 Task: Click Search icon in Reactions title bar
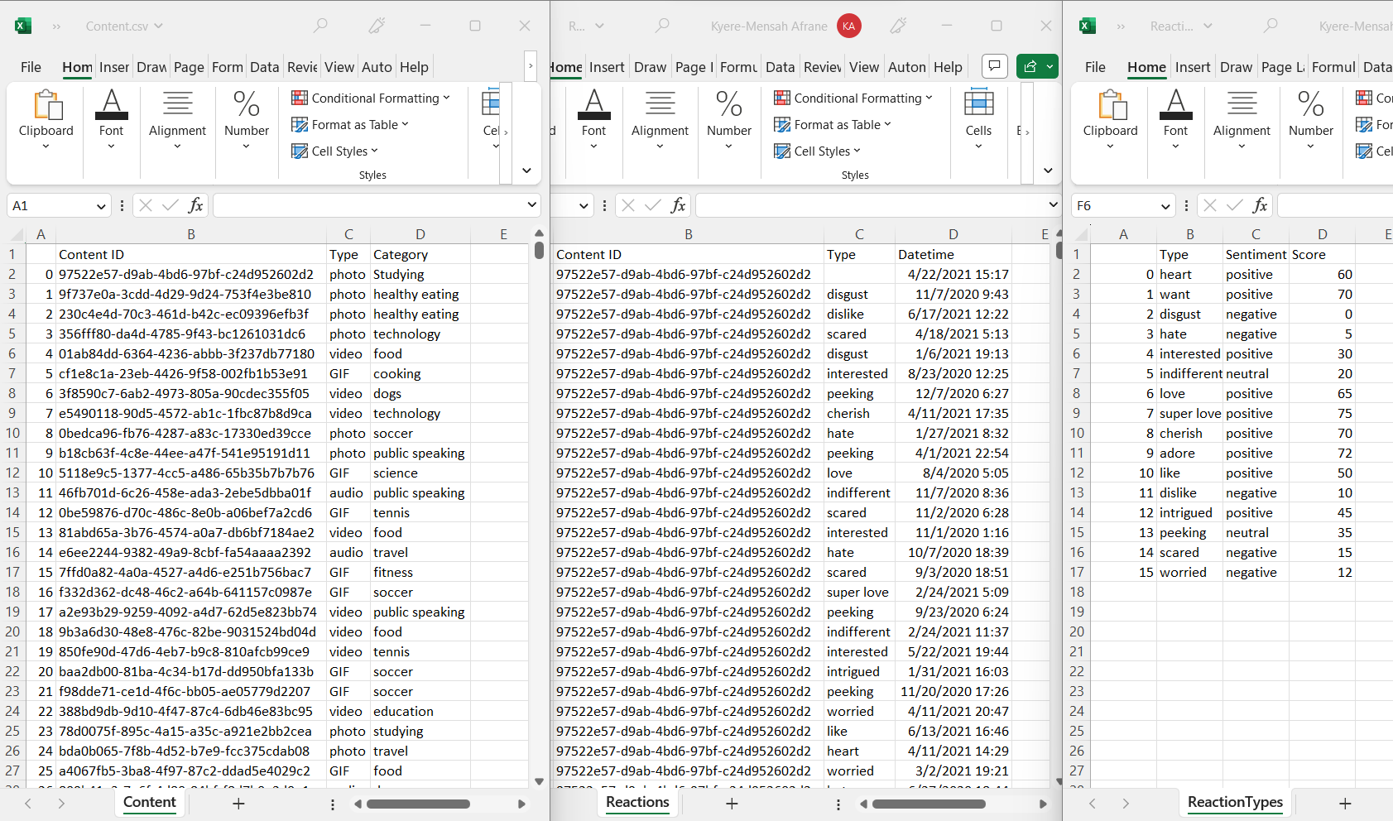coord(662,26)
